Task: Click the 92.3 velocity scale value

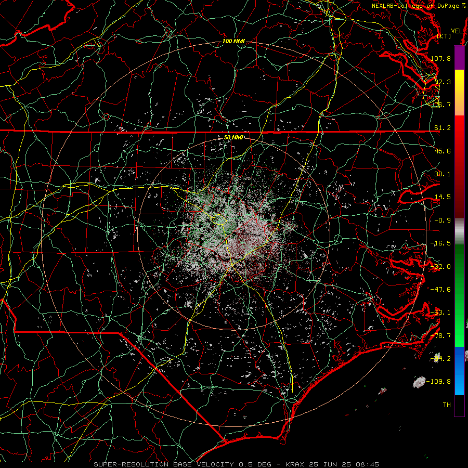Action: point(443,82)
